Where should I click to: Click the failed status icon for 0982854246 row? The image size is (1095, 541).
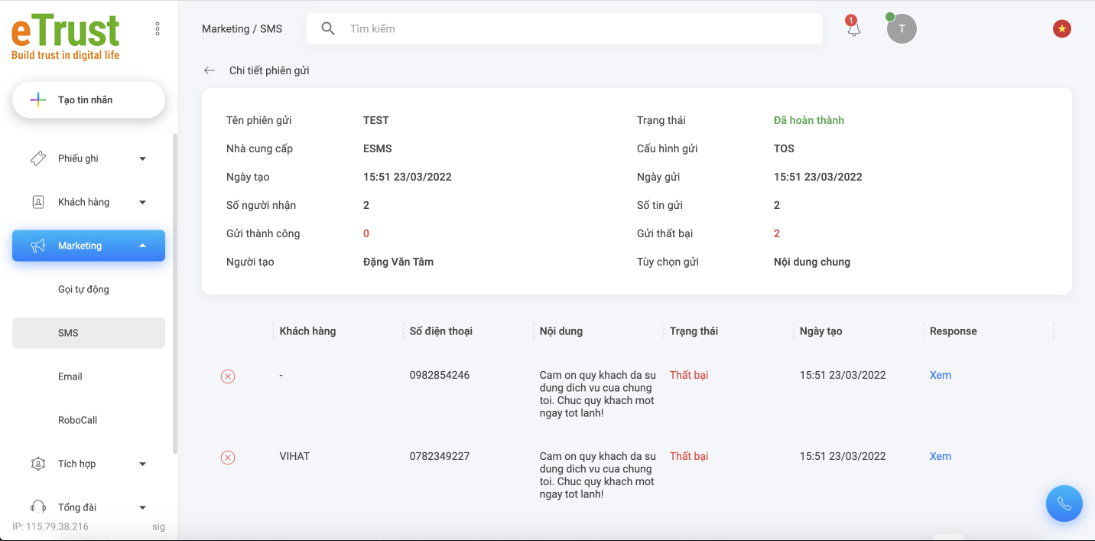pyautogui.click(x=228, y=376)
